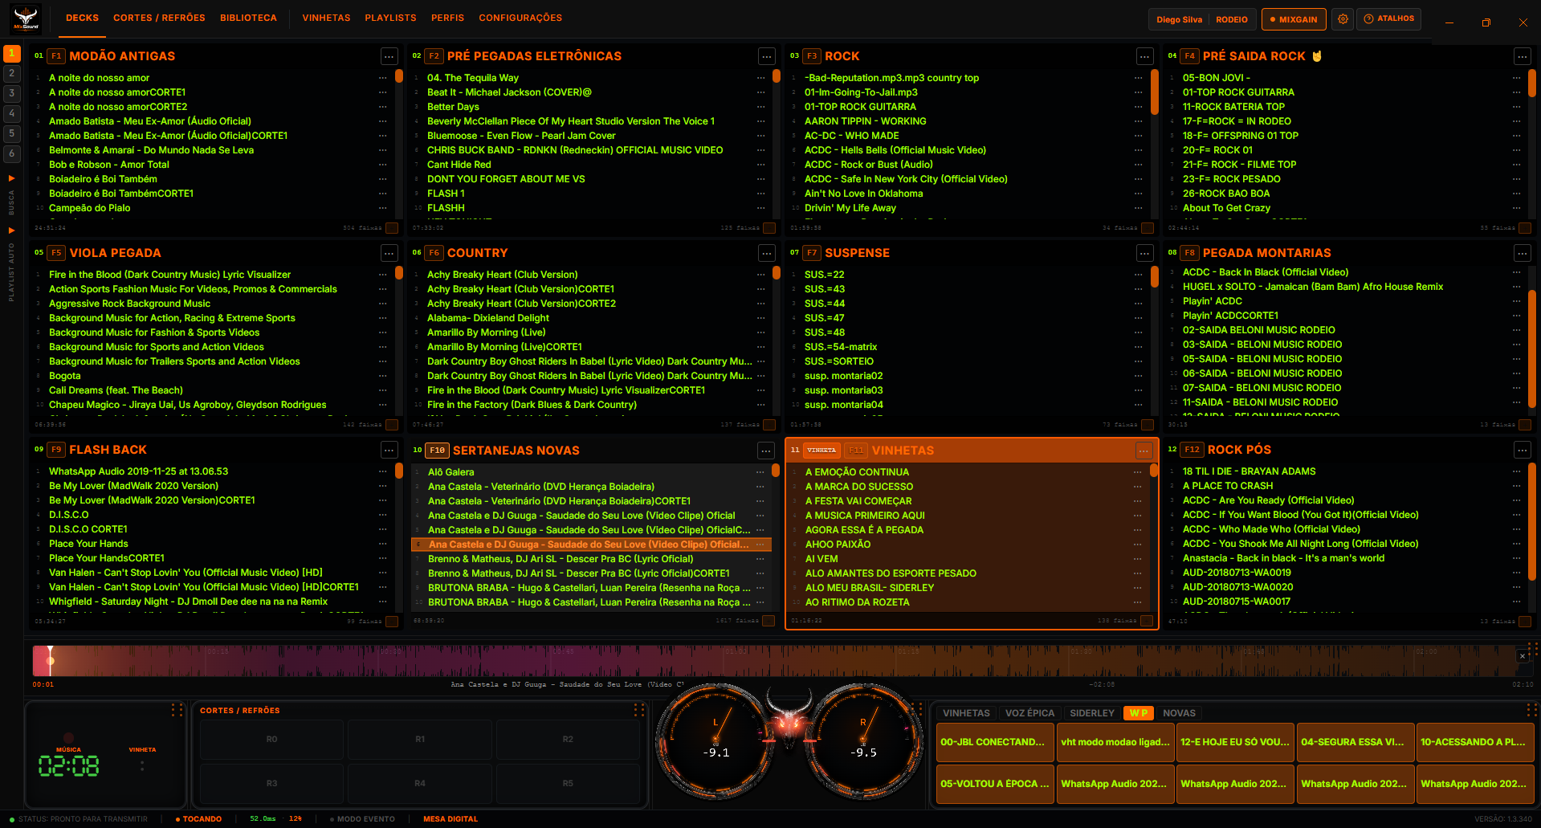Open the VINHETAS top menu tab
Viewport: 1541px width, 828px height.
326,18
